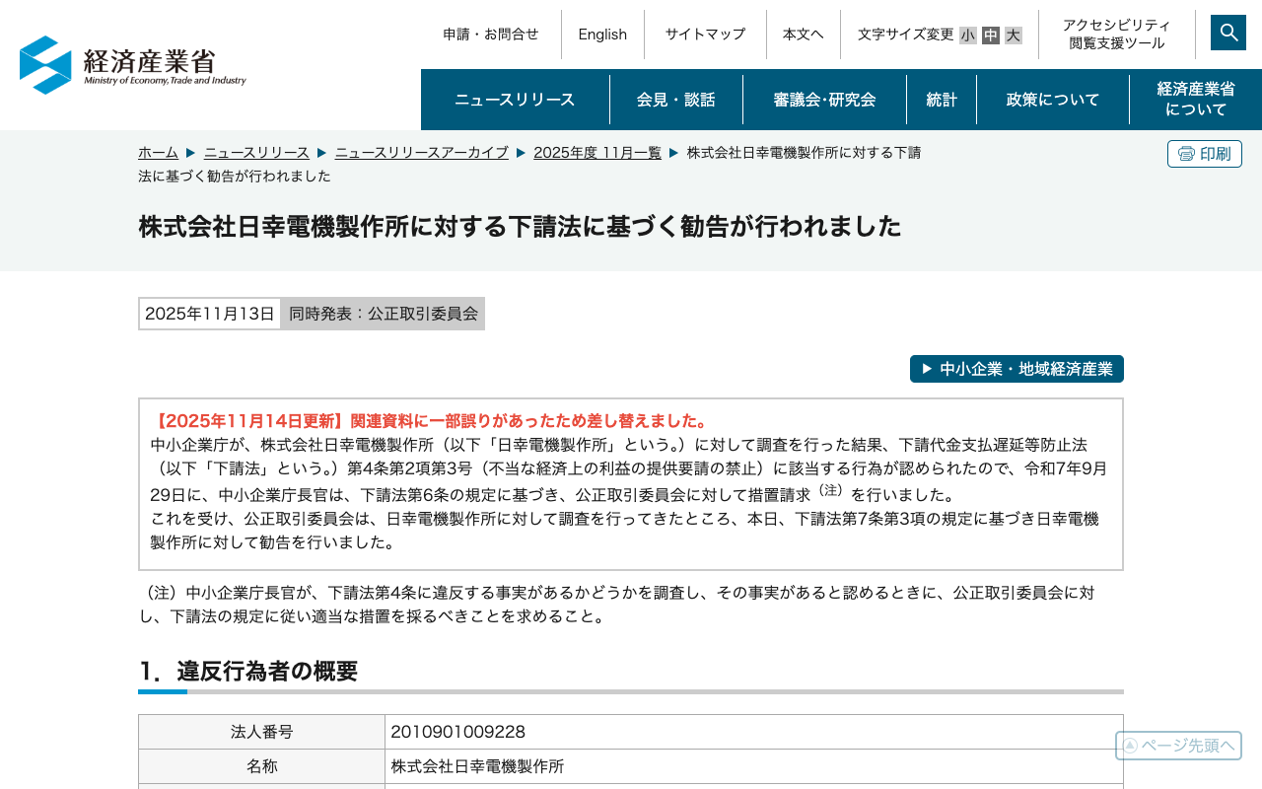Open the 経済産業省について navigation menu
Image resolution: width=1262 pixels, height=789 pixels.
point(1196,100)
